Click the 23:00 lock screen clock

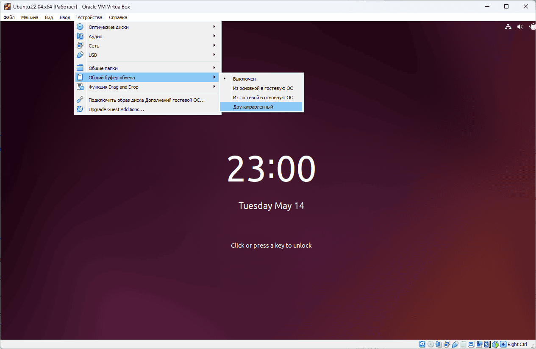(x=271, y=169)
